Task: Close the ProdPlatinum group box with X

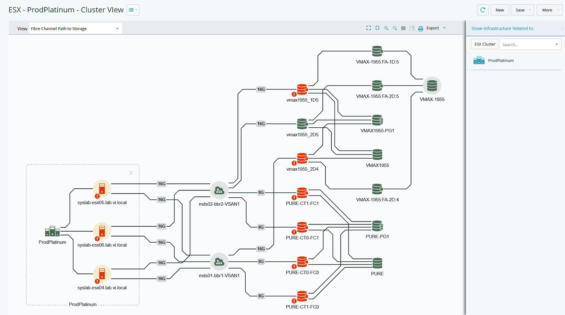Action: click(x=131, y=173)
